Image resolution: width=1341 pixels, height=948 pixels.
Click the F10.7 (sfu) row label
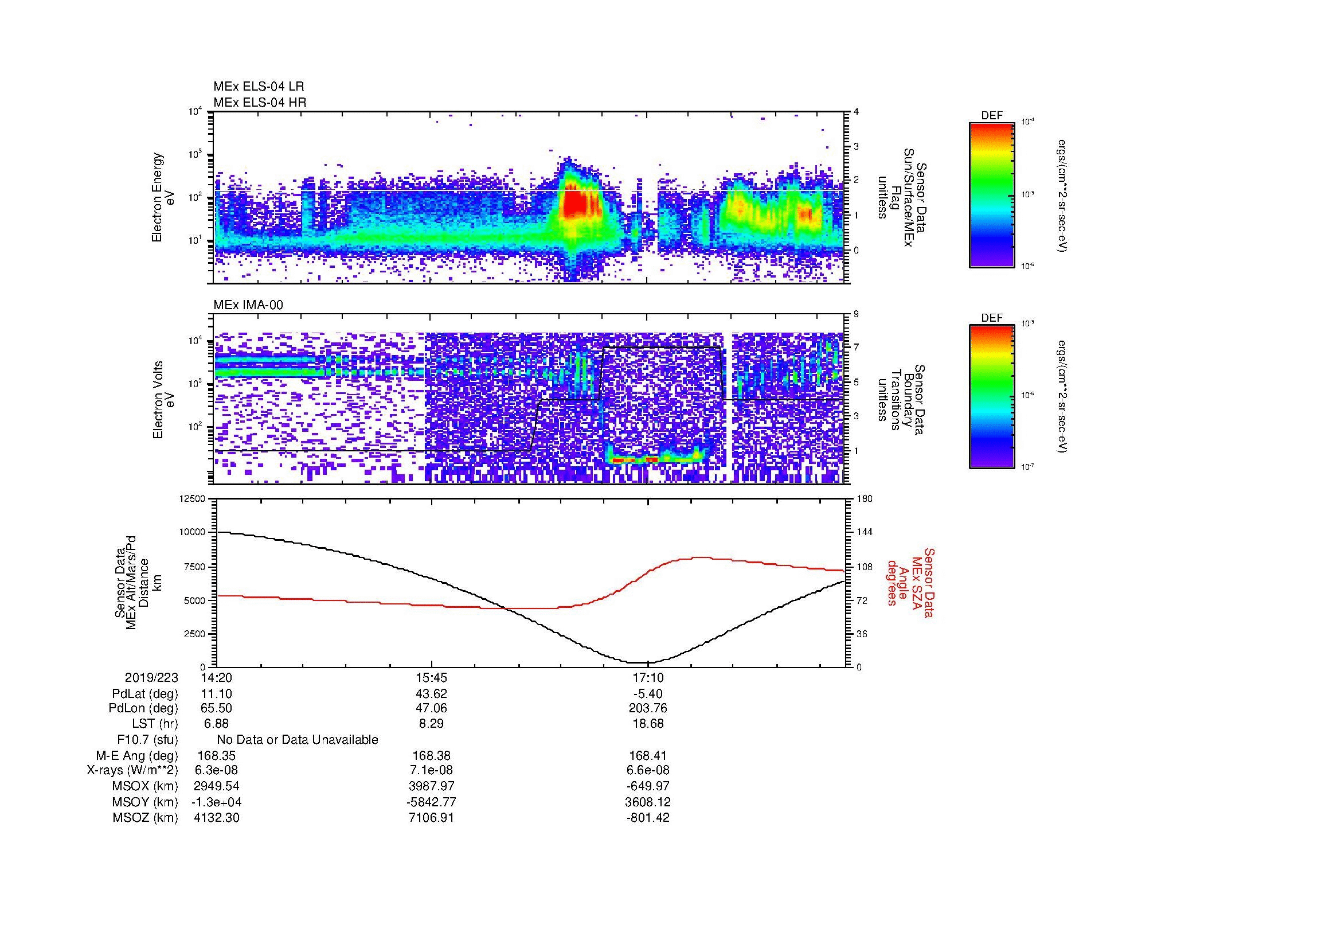pos(148,740)
